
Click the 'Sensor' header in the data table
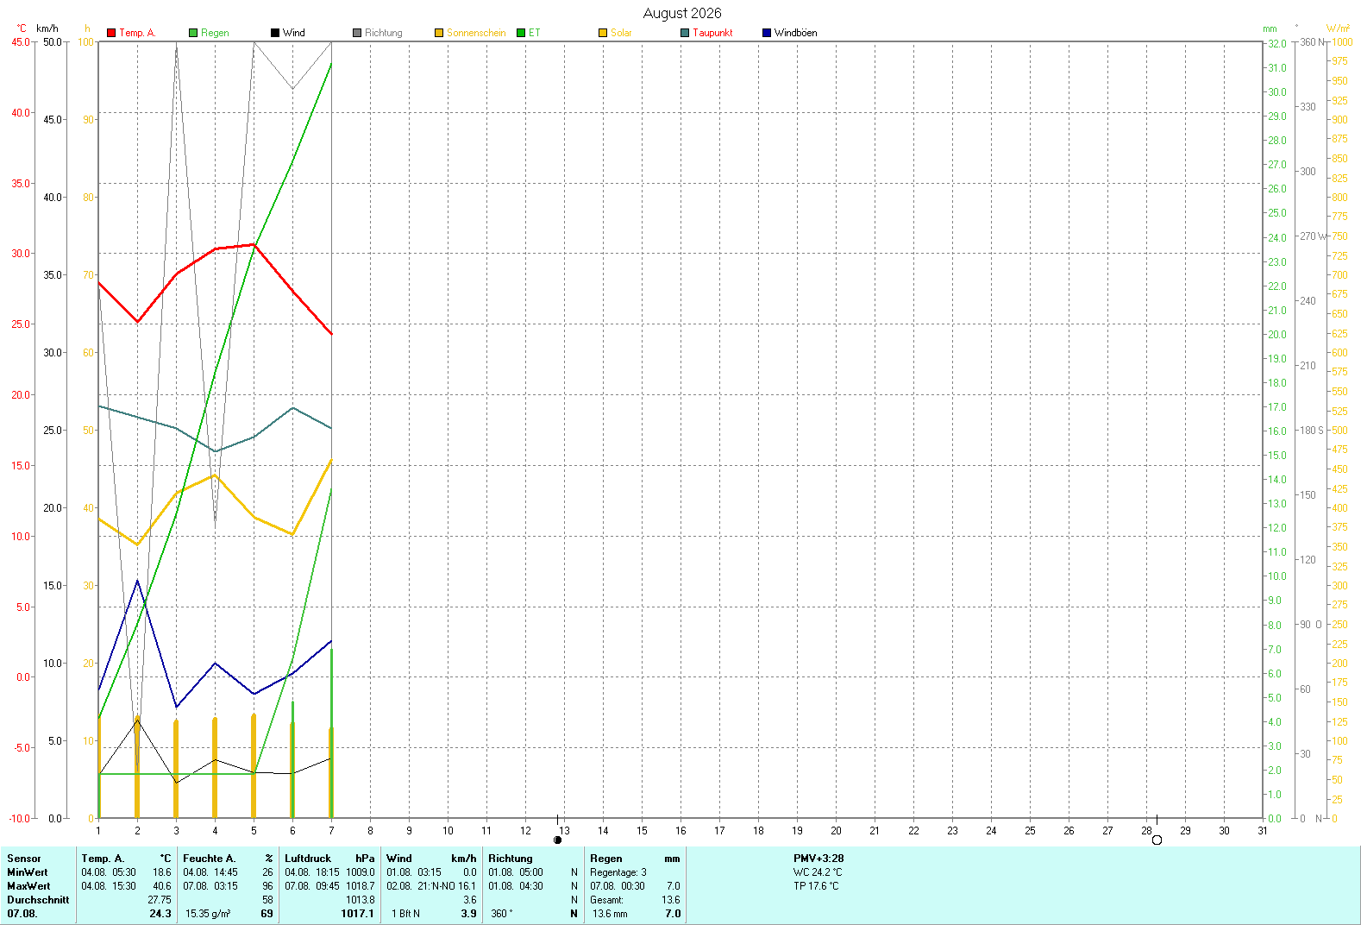[24, 859]
